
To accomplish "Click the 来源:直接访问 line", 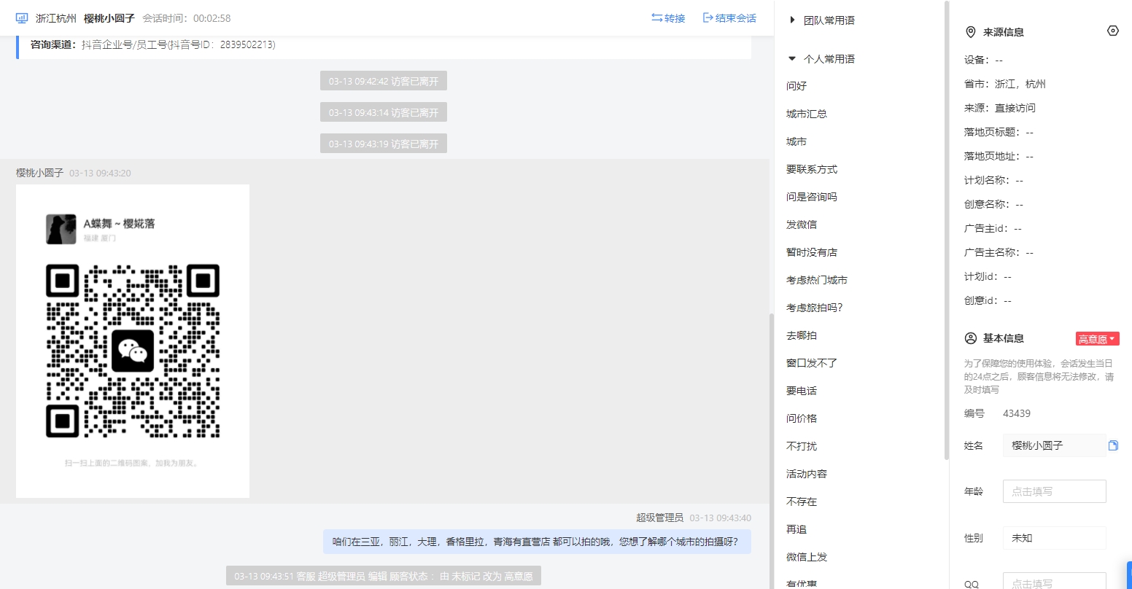I will click(1000, 108).
